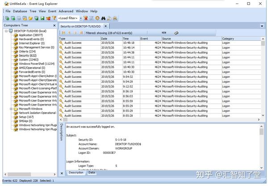Viewport: 268px width, 186px height.
Task: Click the DESKTOP-TU92VDD$ account name value
Action: [128, 144]
